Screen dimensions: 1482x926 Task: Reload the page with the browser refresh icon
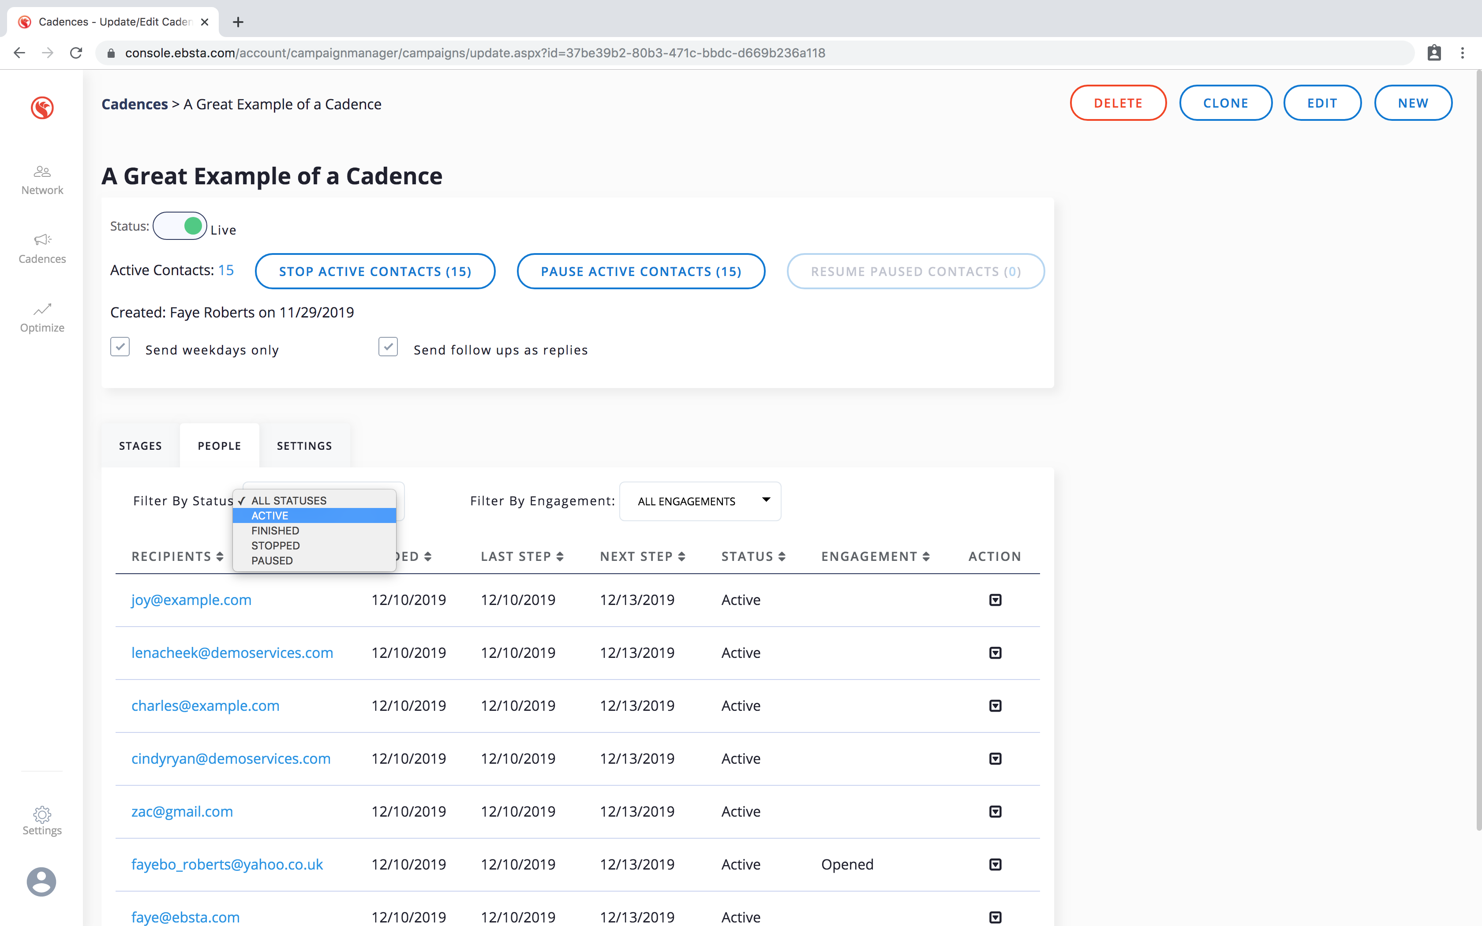(76, 53)
